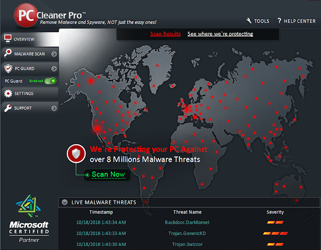Open the Settings section
Screen dimensions: 321x250
coord(30,93)
